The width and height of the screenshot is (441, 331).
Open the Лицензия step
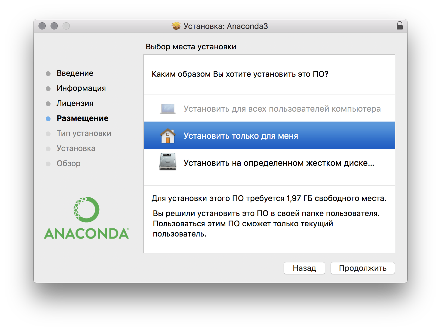pyautogui.click(x=75, y=103)
